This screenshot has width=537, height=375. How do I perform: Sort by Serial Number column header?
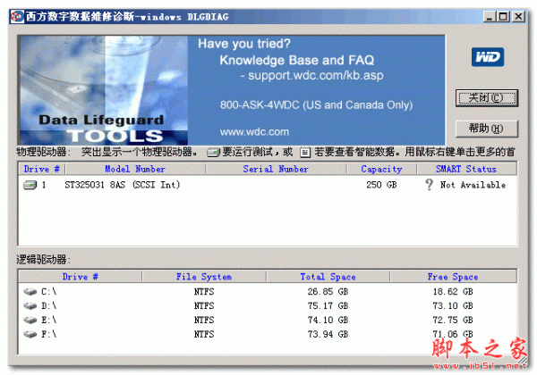point(276,169)
